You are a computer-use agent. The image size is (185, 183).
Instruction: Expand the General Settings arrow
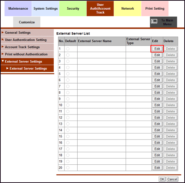coord(3,32)
